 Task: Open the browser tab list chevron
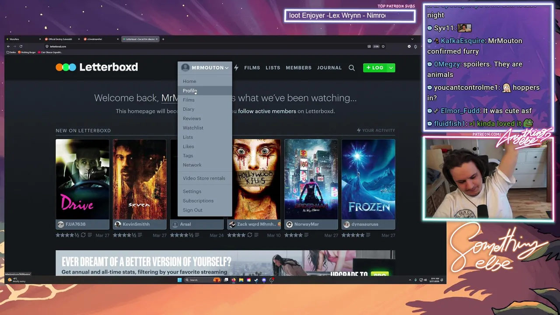click(x=412, y=39)
